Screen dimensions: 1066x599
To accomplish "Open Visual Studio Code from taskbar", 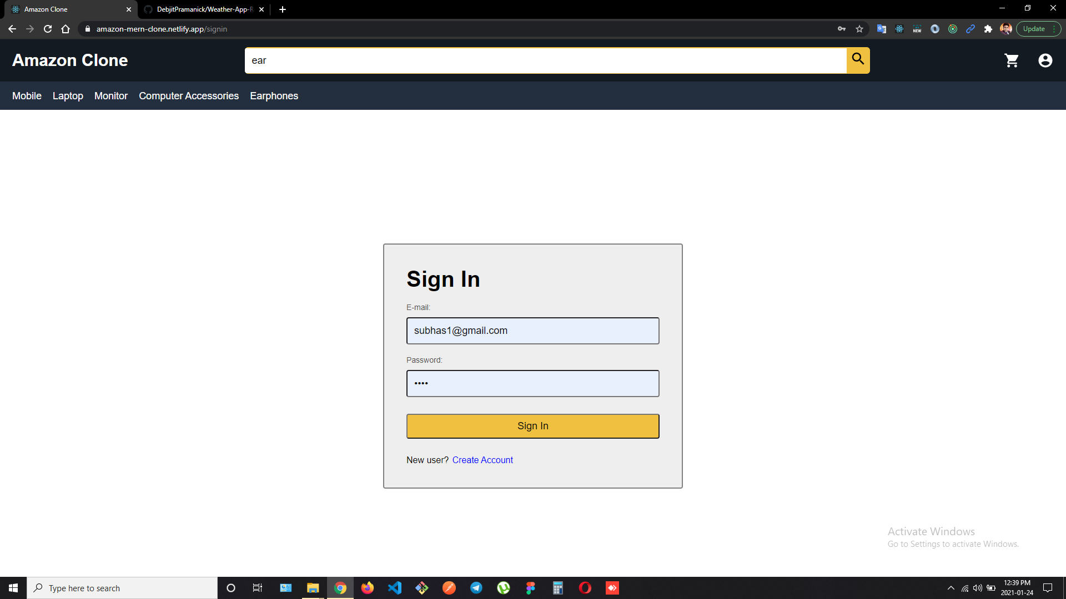I will (x=395, y=588).
